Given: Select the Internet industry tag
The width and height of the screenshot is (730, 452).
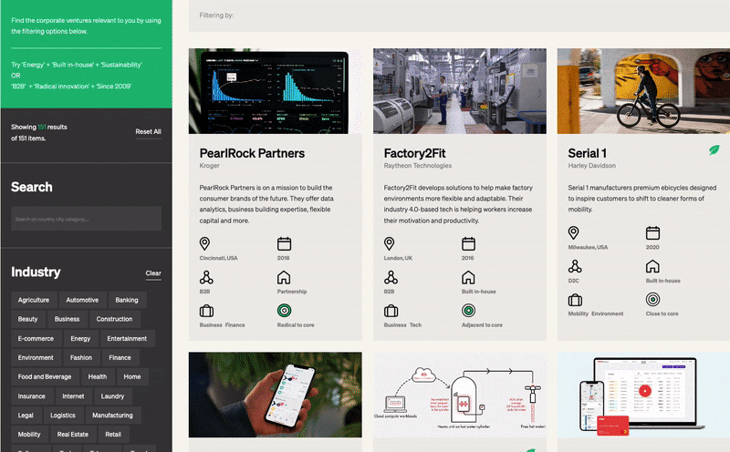Looking at the screenshot, I should tap(73, 396).
